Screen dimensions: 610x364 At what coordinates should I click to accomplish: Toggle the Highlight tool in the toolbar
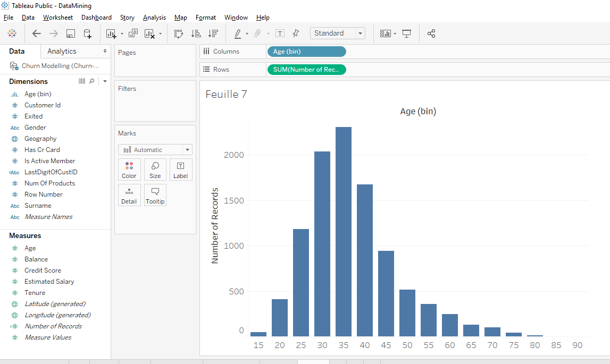click(239, 33)
